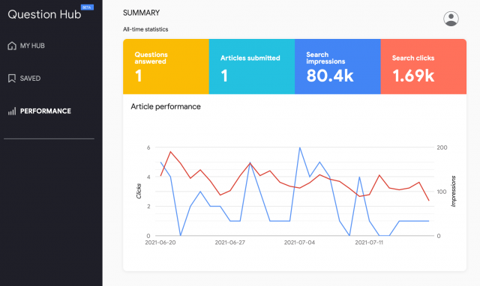Click the 6 clicks axis value

(x=148, y=147)
